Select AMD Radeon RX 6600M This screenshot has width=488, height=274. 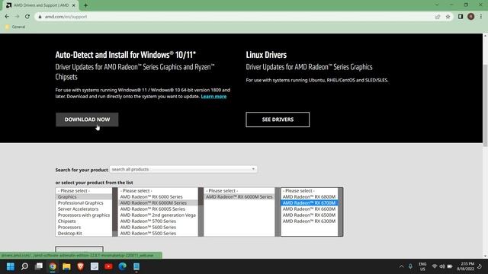[x=309, y=209]
